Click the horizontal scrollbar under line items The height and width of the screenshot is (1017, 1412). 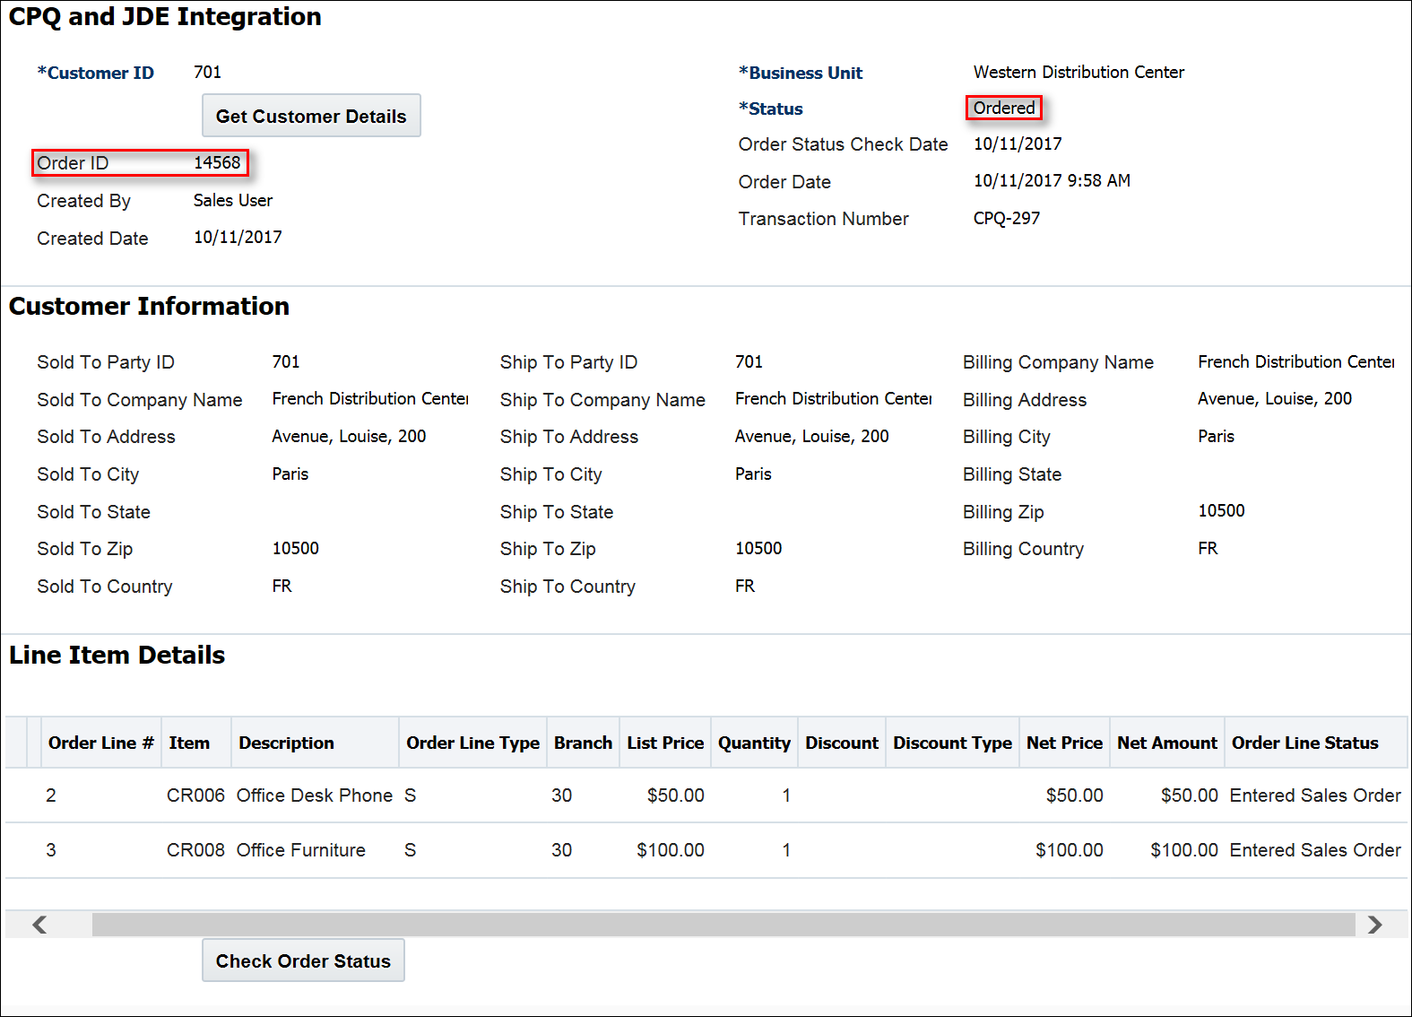(x=723, y=925)
